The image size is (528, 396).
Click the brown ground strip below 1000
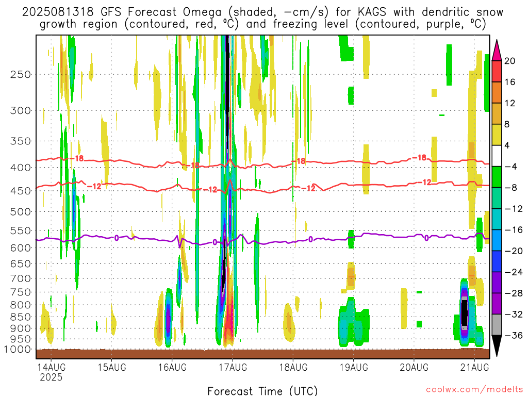coord(262,354)
